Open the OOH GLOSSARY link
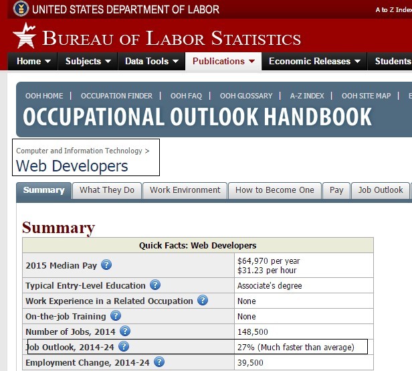The image size is (412, 371). tap(246, 96)
